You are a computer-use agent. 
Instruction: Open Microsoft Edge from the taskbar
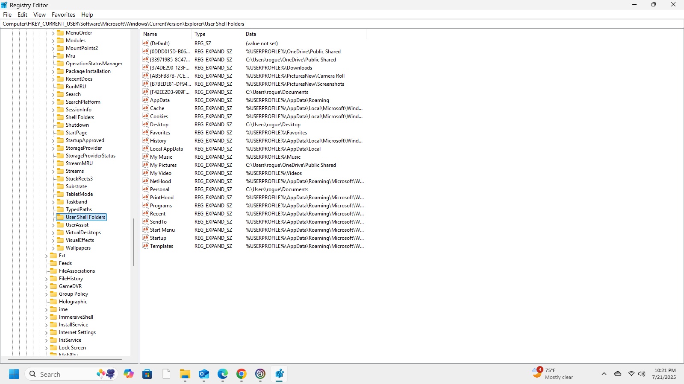223,374
